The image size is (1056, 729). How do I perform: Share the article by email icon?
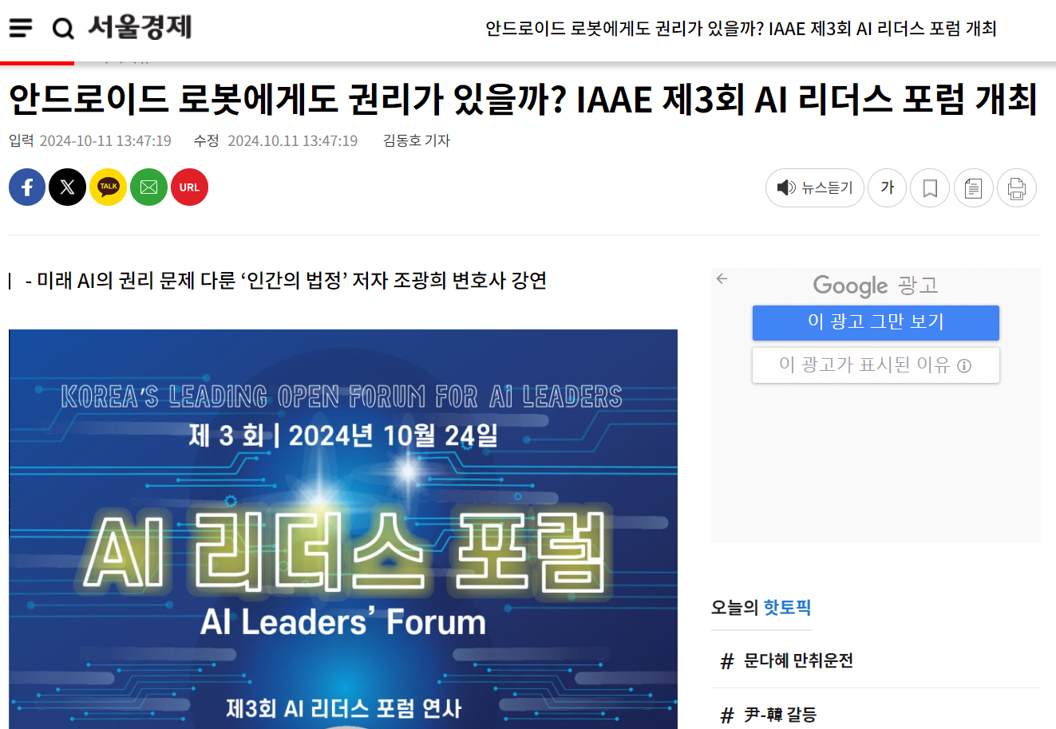[x=149, y=187]
